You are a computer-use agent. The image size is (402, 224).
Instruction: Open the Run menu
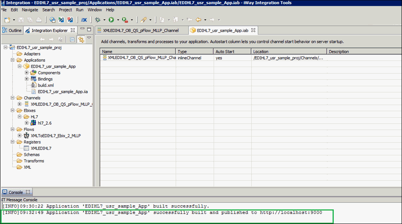80,10
